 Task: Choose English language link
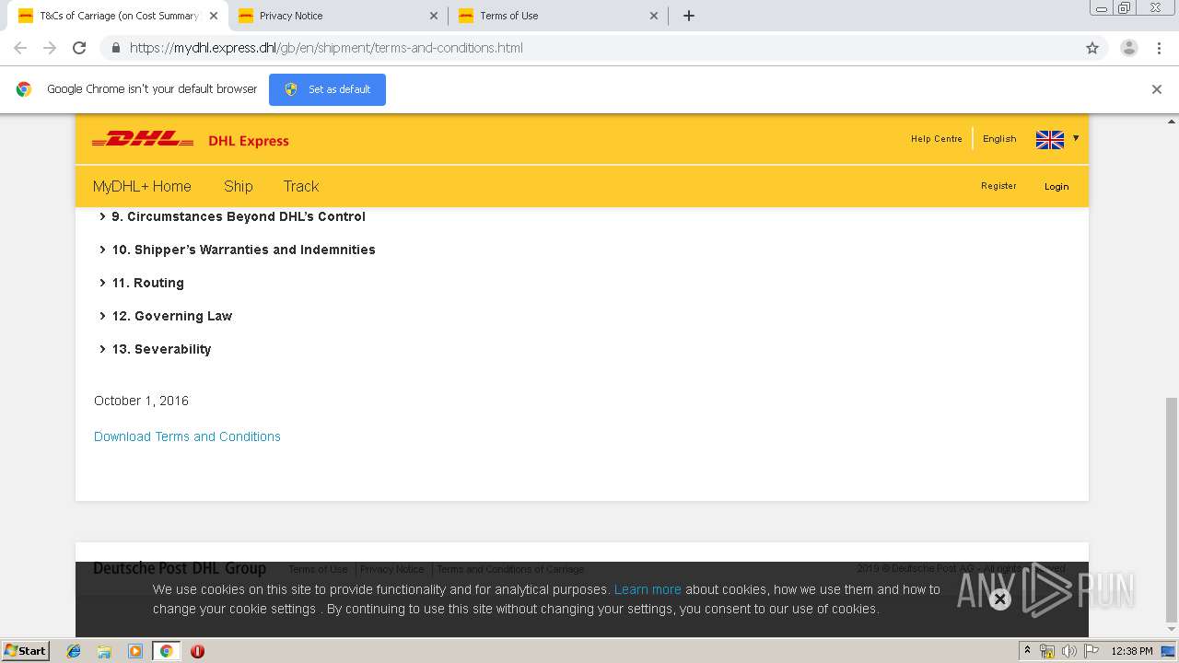pyautogui.click(x=999, y=139)
